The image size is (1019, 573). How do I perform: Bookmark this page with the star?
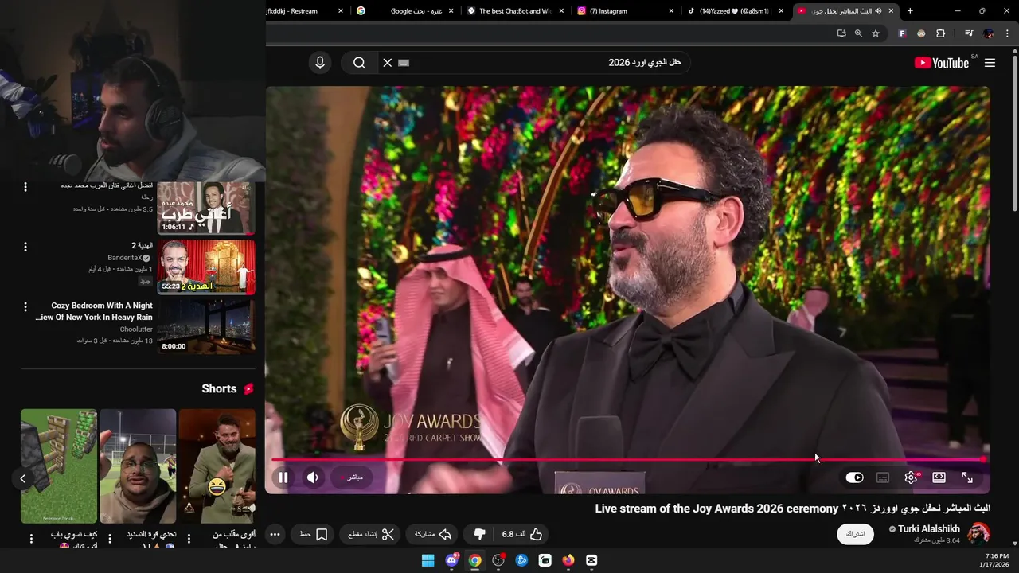[x=876, y=33]
